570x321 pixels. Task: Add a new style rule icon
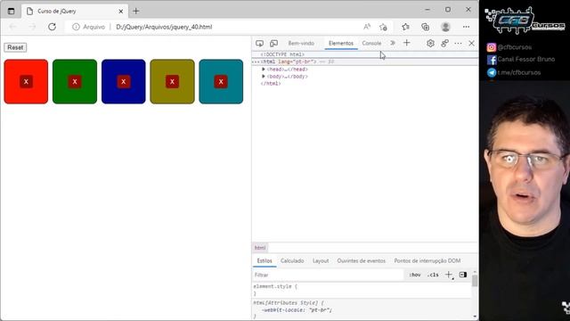tap(449, 275)
